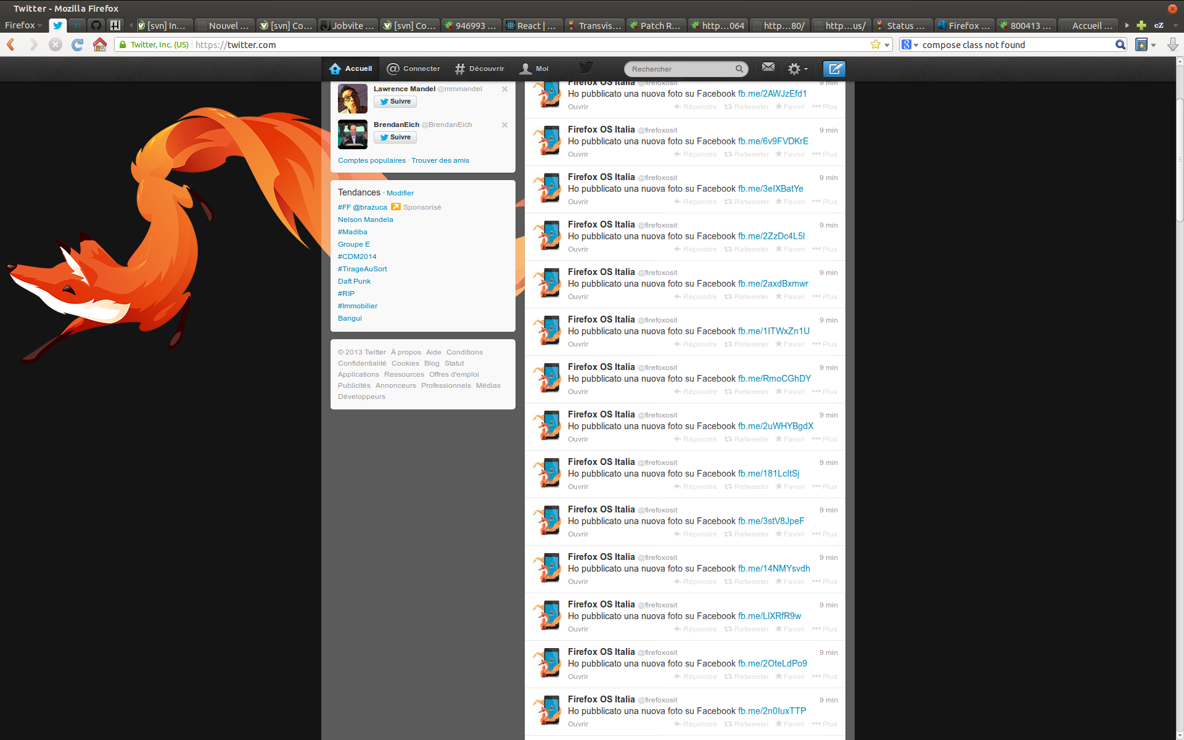Screen dimensions: 1184x740
Task: Open Plus menu on fb.me/14NMYsvdh tweet
Action: (824, 582)
